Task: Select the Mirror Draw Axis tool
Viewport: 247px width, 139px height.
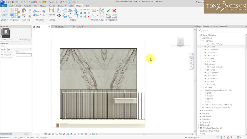Action: pyautogui.click(x=76, y=10)
